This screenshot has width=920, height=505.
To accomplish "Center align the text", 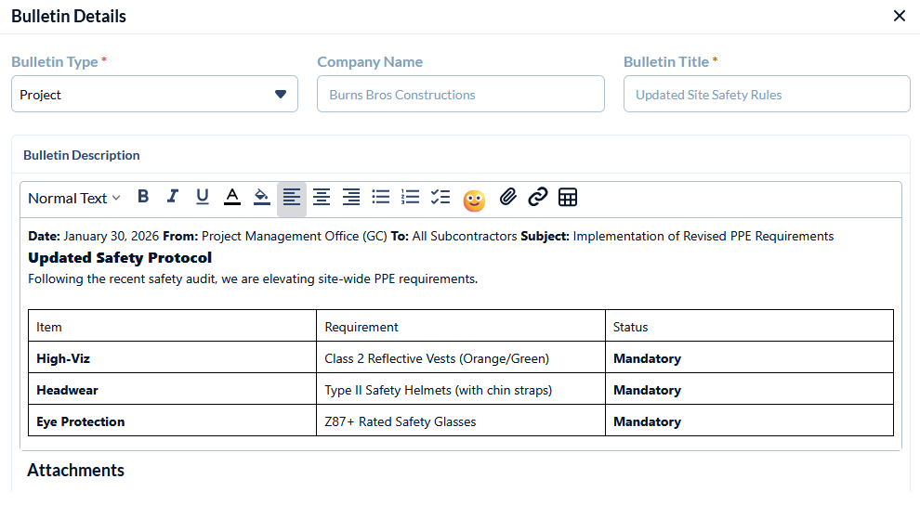I will 322,197.
